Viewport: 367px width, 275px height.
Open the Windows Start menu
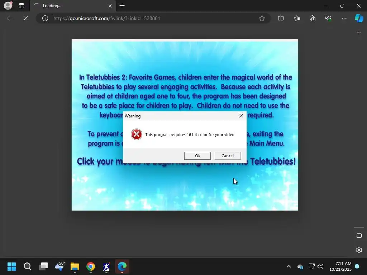click(x=11, y=266)
